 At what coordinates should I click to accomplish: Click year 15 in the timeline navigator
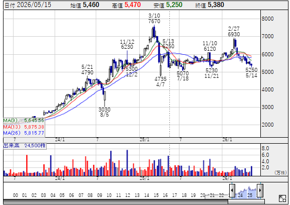point(156,195)
